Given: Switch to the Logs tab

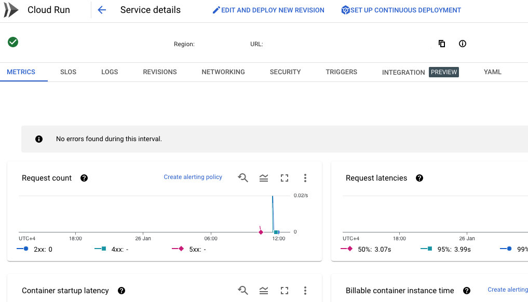Looking at the screenshot, I should [x=110, y=72].
